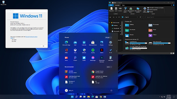Launch Solitaire from pinned apps
Image resolution: width=177 pixels, height=99 pixels.
click(x=84, y=51)
